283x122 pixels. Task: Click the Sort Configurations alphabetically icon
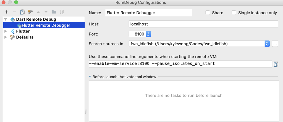point(62,12)
